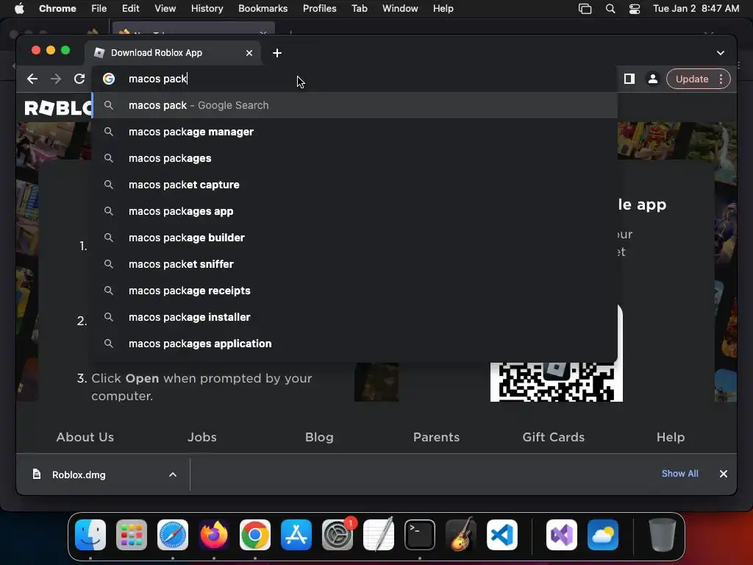The width and height of the screenshot is (753, 565).
Task: Open the Jobs footer link
Action: coord(202,437)
